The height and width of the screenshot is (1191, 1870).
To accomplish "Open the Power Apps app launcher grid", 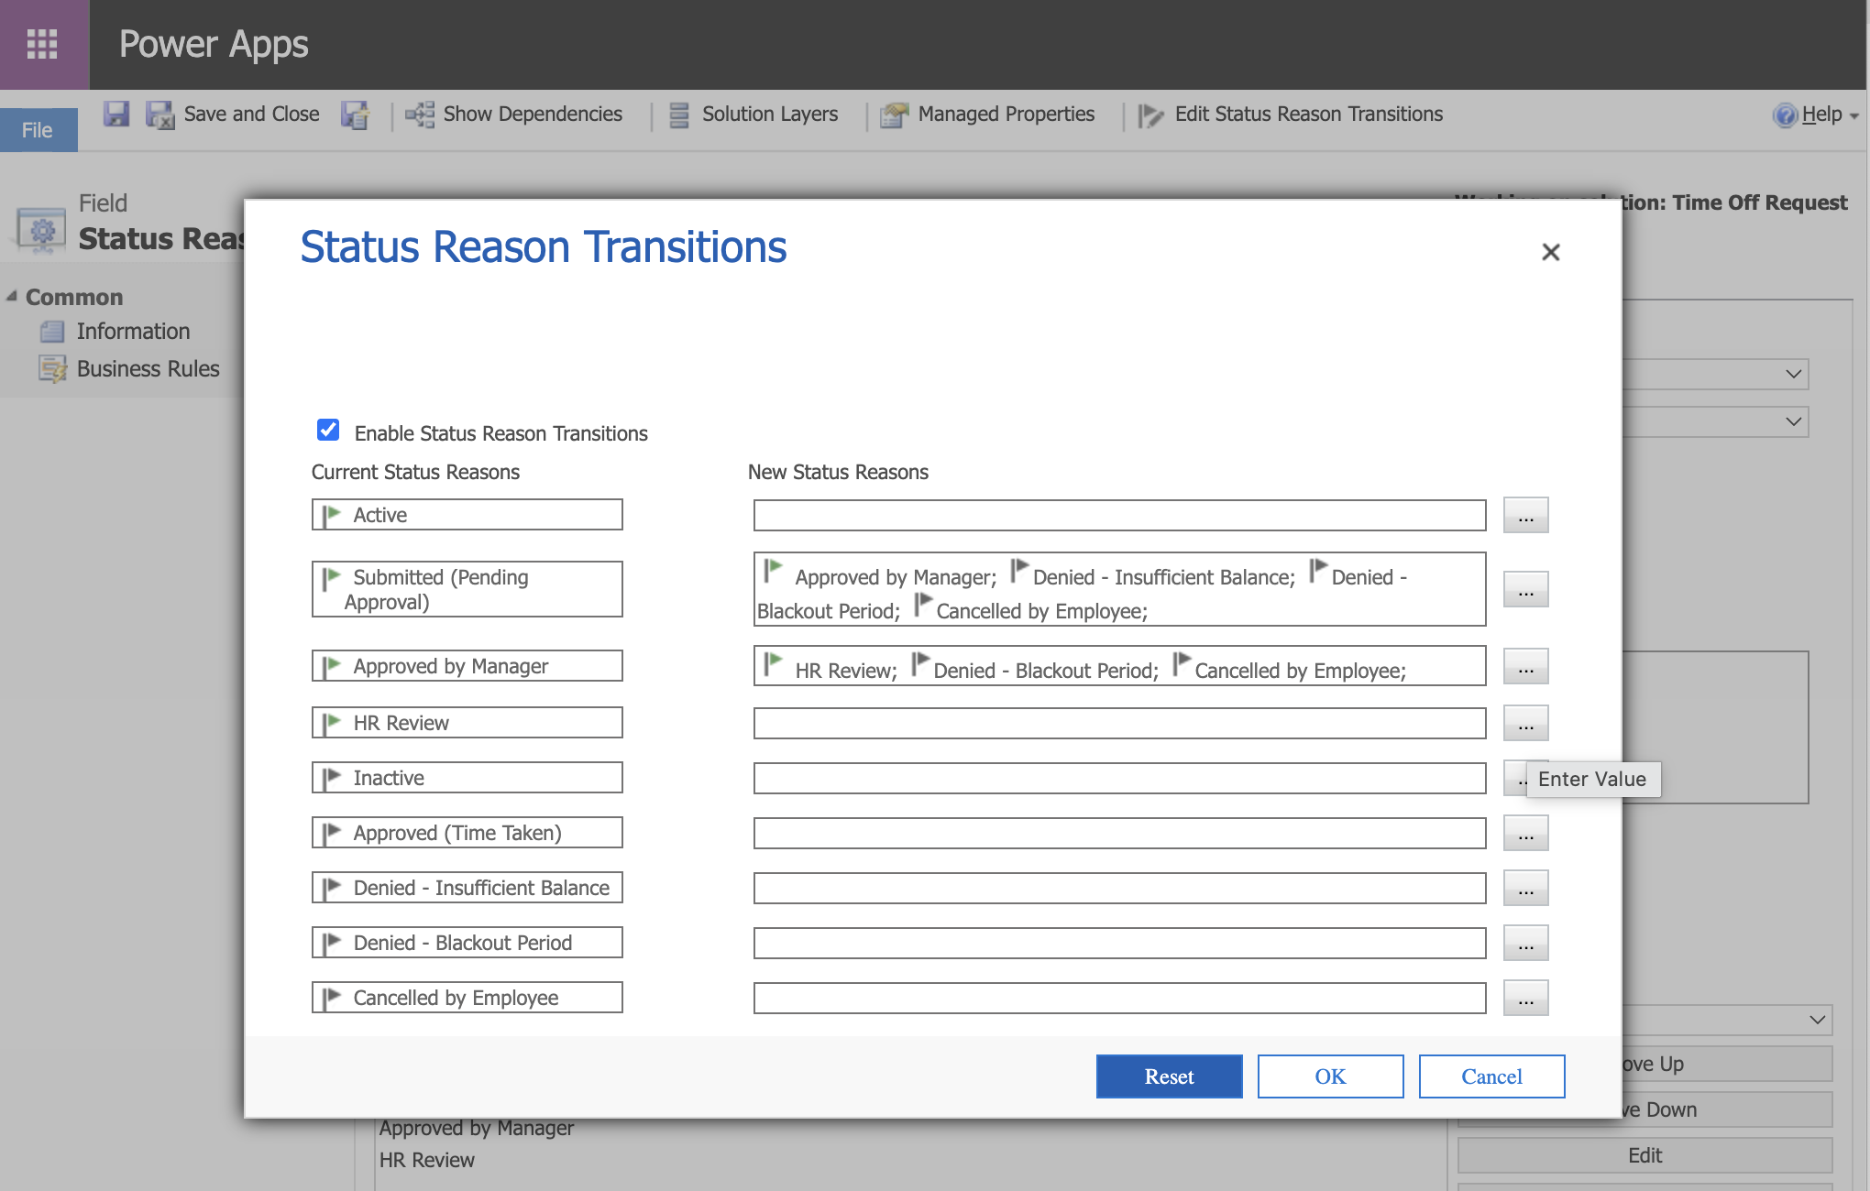I will point(42,44).
